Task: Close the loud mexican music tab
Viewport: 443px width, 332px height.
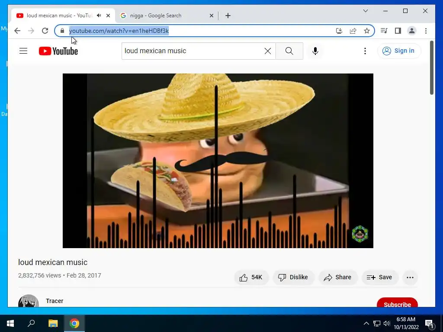Action: tap(108, 16)
